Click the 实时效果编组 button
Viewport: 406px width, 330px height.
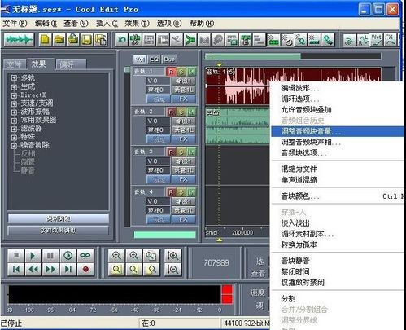[59, 231]
